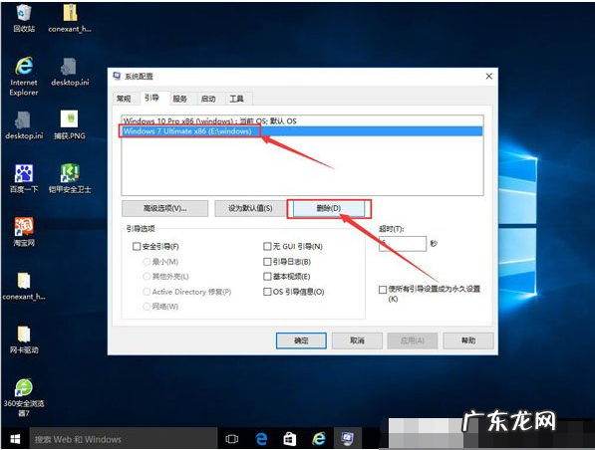Select the Active Directory 修复(P) option
Viewport: 595px width, 450px height.
click(147, 292)
